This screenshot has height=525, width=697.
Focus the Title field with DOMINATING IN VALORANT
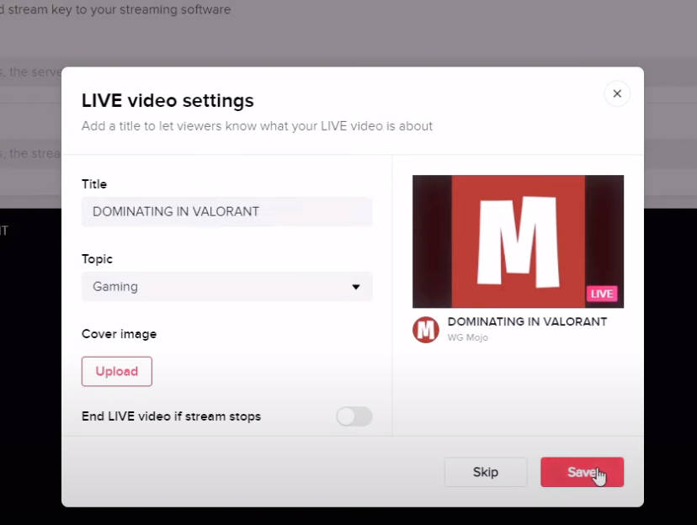226,212
